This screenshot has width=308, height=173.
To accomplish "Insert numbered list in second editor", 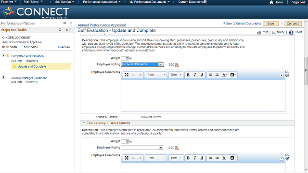I will click(210, 158).
